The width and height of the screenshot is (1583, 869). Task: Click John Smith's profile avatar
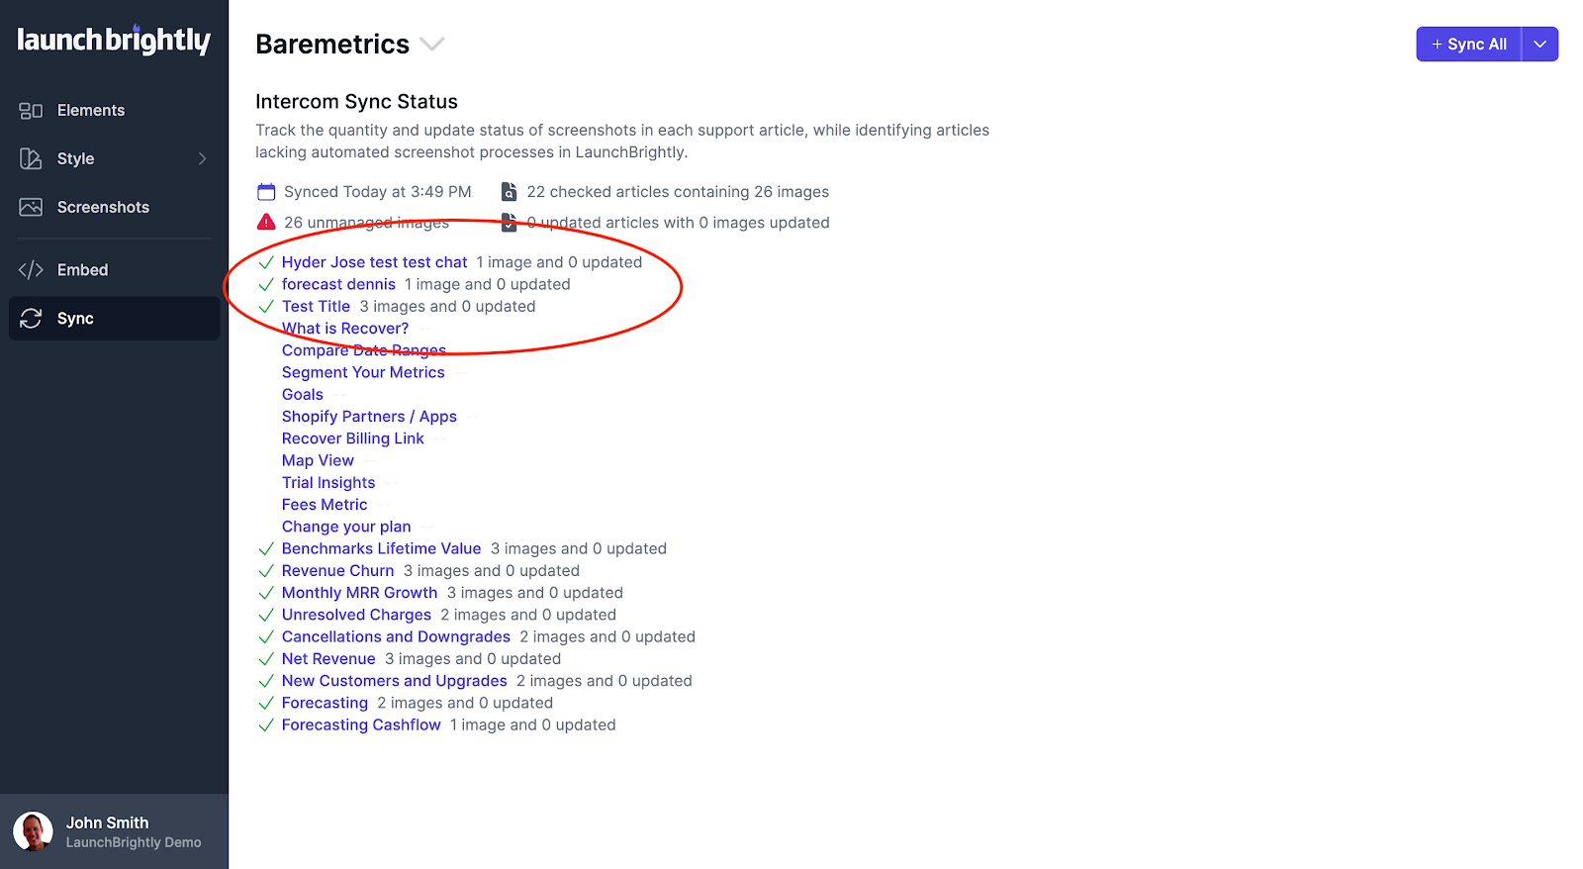(34, 831)
